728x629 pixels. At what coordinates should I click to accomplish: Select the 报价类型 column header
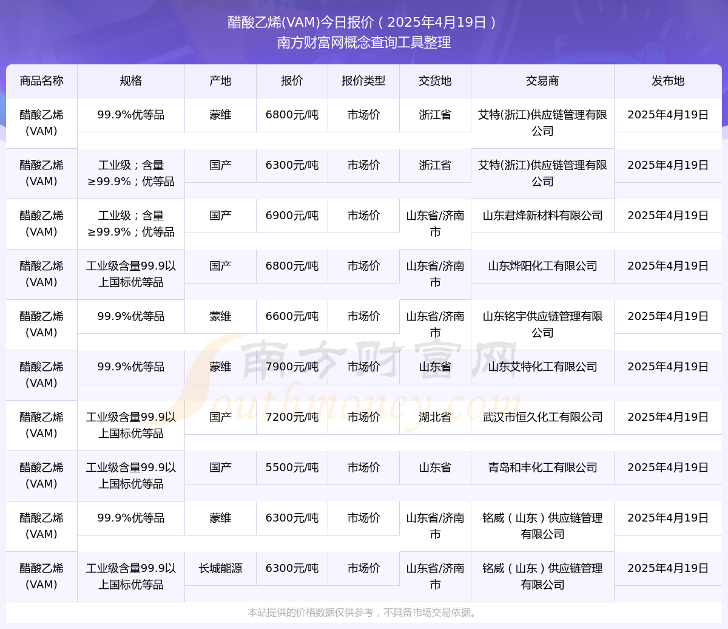click(x=363, y=81)
